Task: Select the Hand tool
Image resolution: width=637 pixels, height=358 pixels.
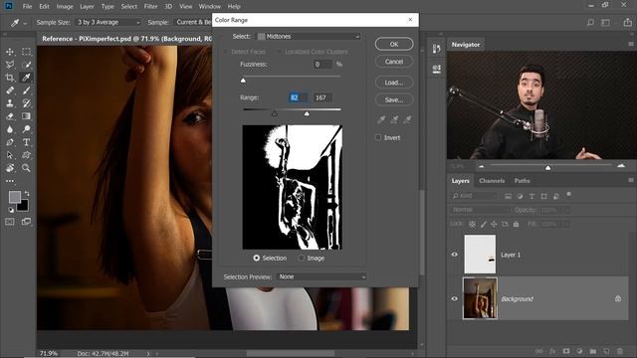Action: (10, 168)
